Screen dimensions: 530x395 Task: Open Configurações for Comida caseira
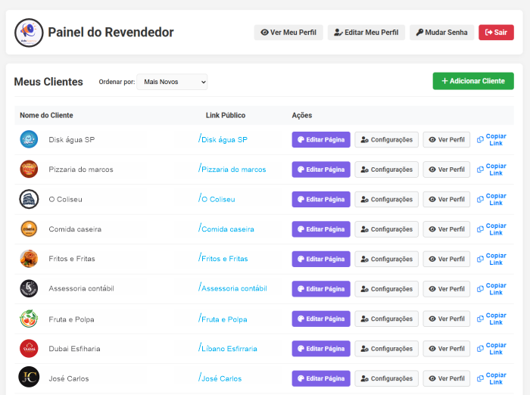pyautogui.click(x=387, y=229)
